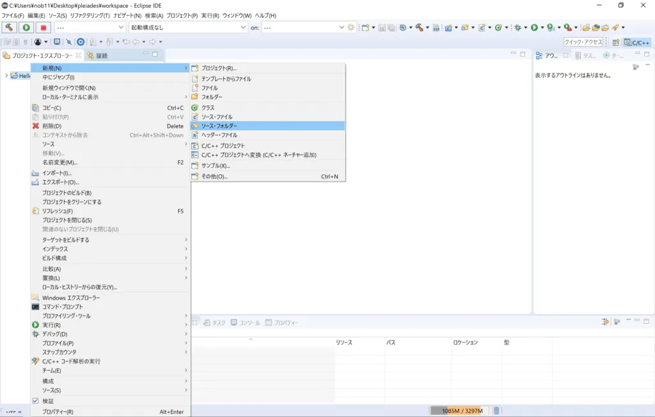
Task: Expand the ビルド構成 submenu
Action: click(110, 258)
